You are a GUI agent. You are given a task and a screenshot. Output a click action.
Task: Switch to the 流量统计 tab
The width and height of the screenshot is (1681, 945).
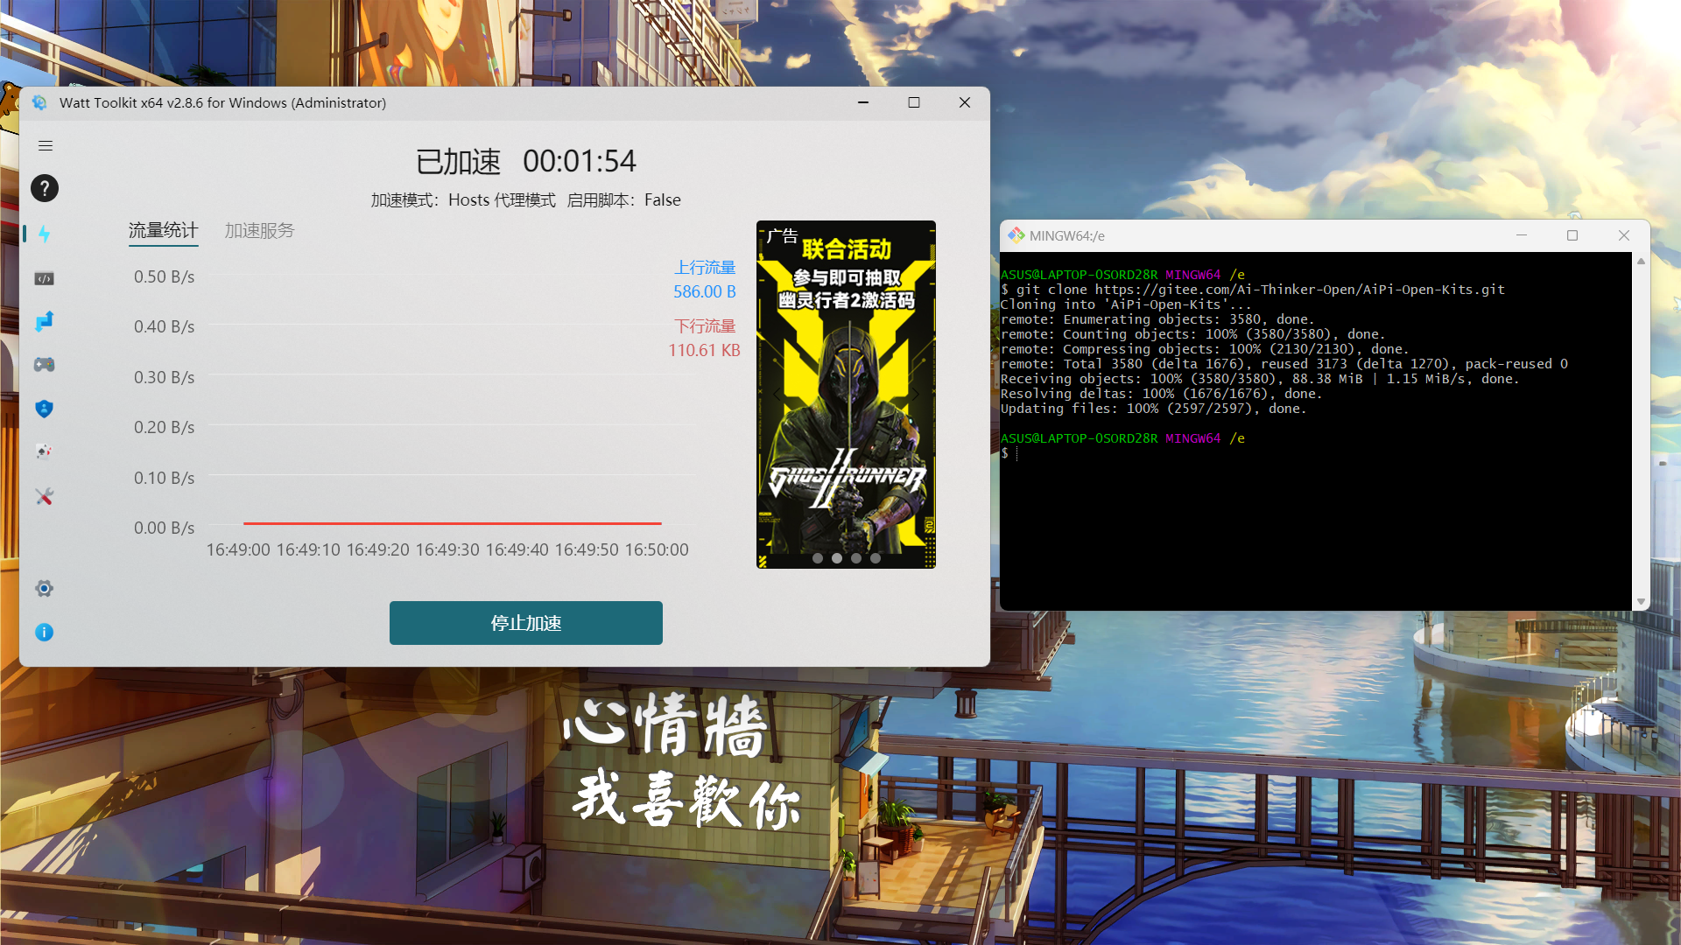click(164, 231)
